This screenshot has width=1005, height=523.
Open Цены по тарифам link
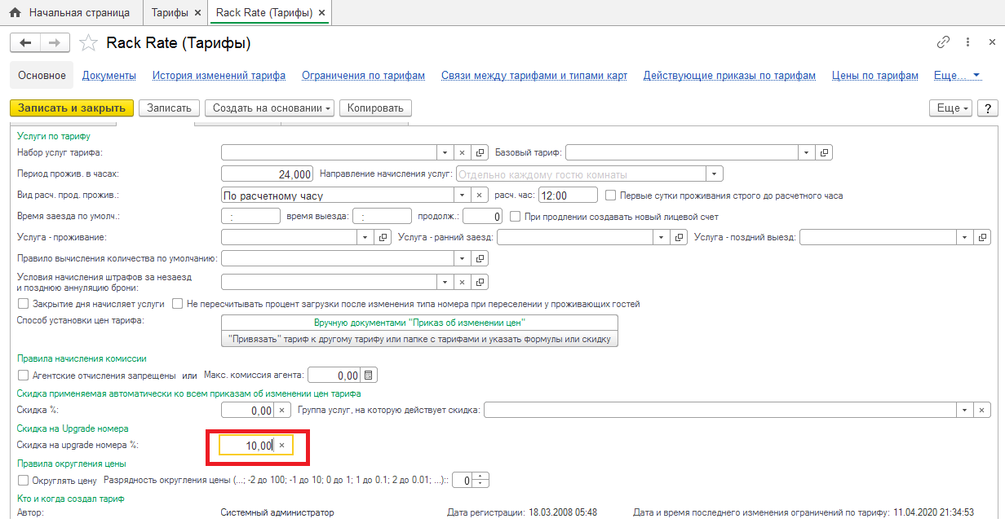pos(874,75)
